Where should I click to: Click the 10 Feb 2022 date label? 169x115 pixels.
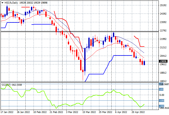(40, 112)
